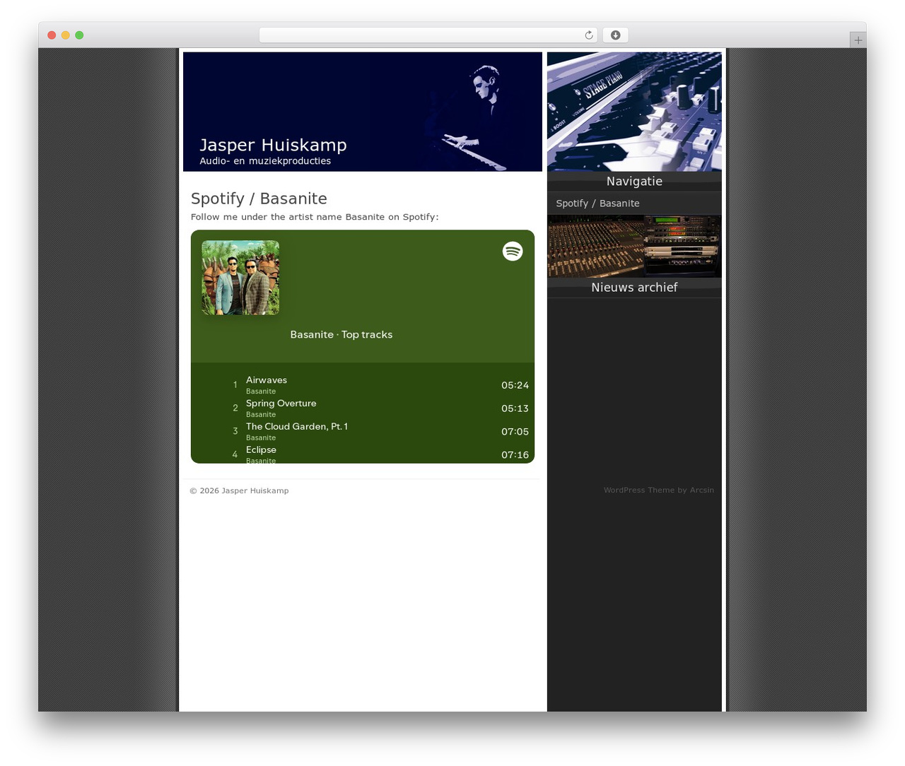Close the browser window with the red button
Screen dimensions: 905x766
[52, 35]
